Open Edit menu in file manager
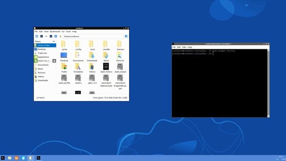The width and height of the screenshot is (286, 161). click(41, 32)
